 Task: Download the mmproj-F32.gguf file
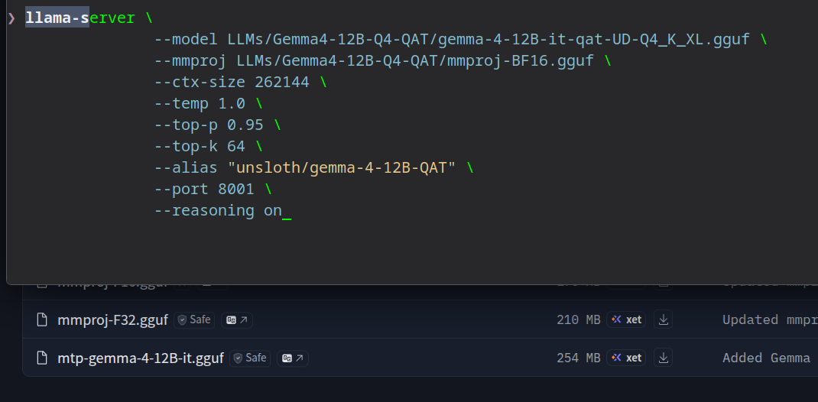[663, 319]
